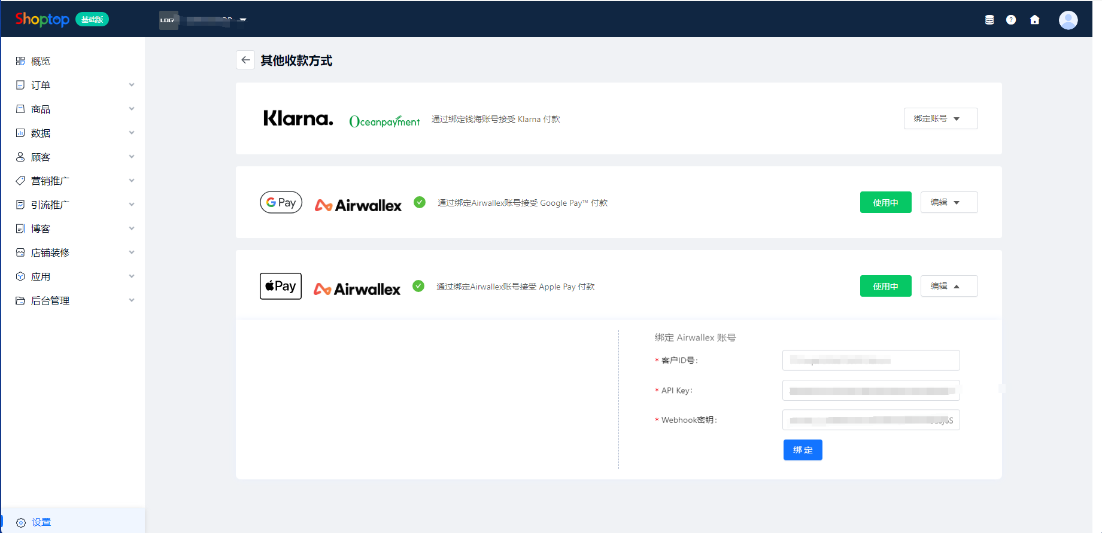Image resolution: width=1102 pixels, height=533 pixels.
Task: Click green check in Apple Pay row
Action: pos(418,286)
